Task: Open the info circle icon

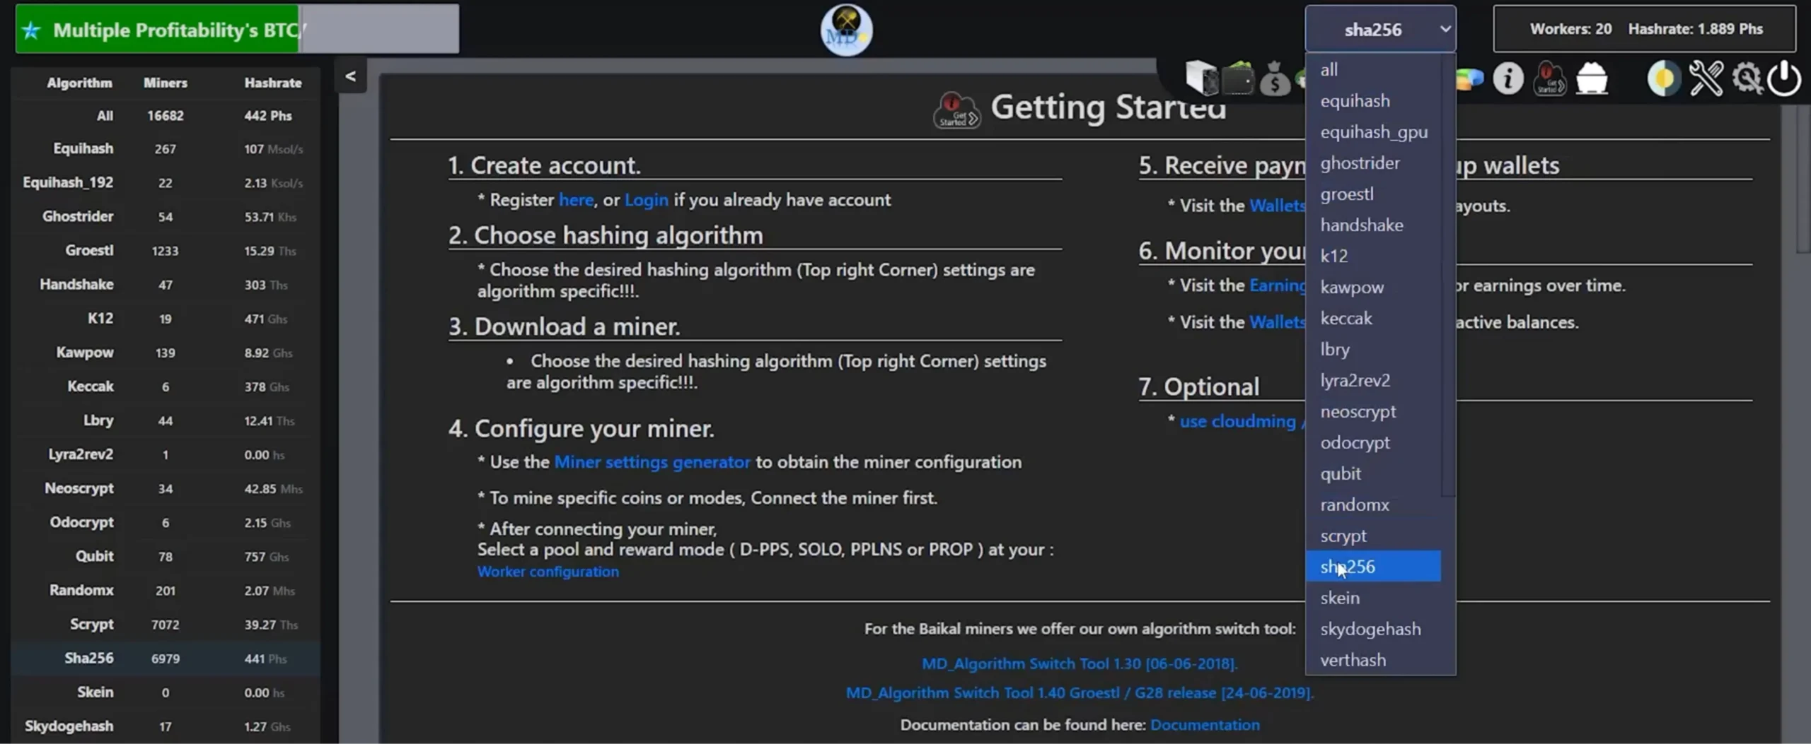Action: (x=1508, y=78)
